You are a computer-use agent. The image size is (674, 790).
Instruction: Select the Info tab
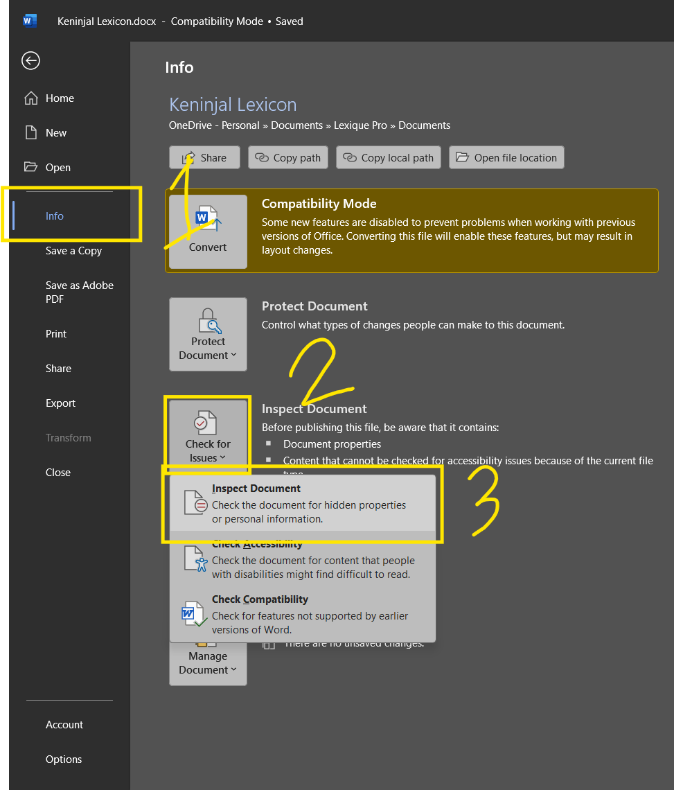coord(55,216)
